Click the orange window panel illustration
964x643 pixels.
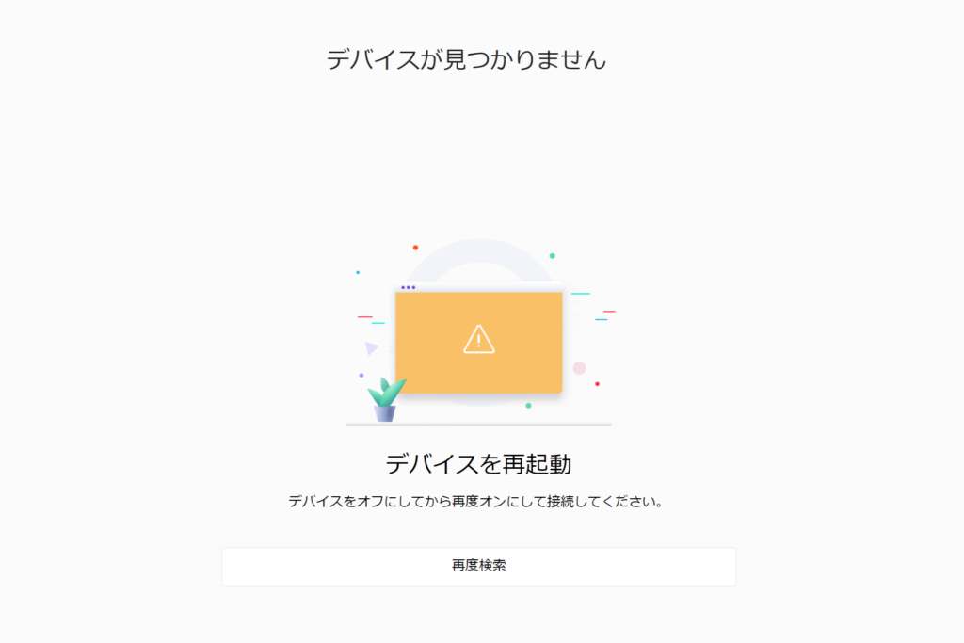pyautogui.click(x=479, y=342)
